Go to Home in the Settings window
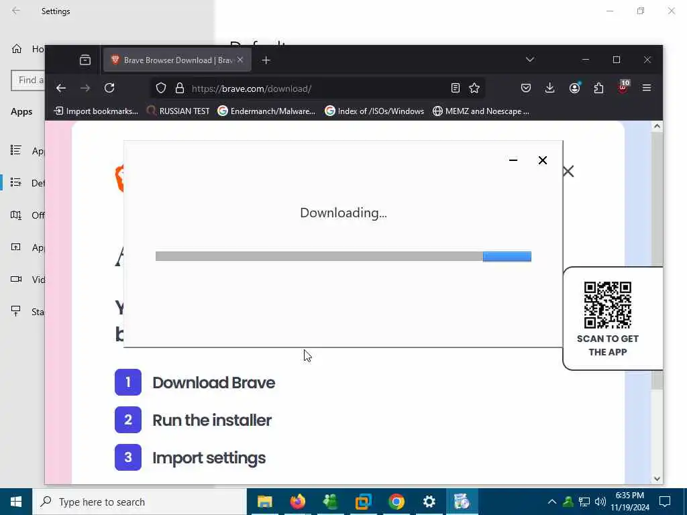The image size is (687, 515). (x=27, y=48)
